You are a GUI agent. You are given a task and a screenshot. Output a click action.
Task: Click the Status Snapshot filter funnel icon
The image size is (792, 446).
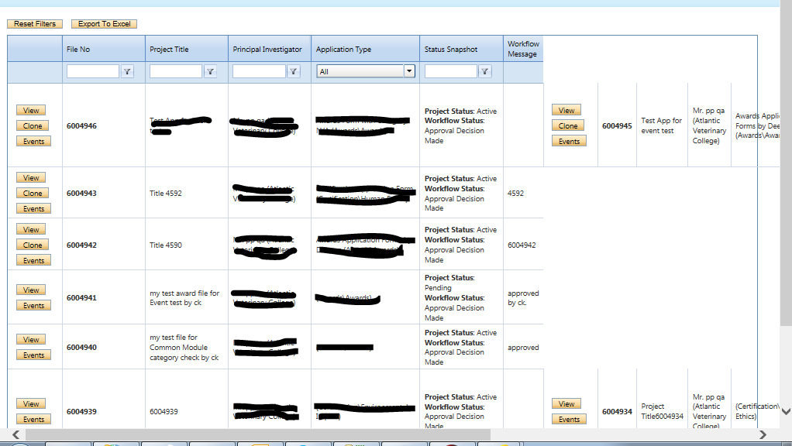(485, 72)
